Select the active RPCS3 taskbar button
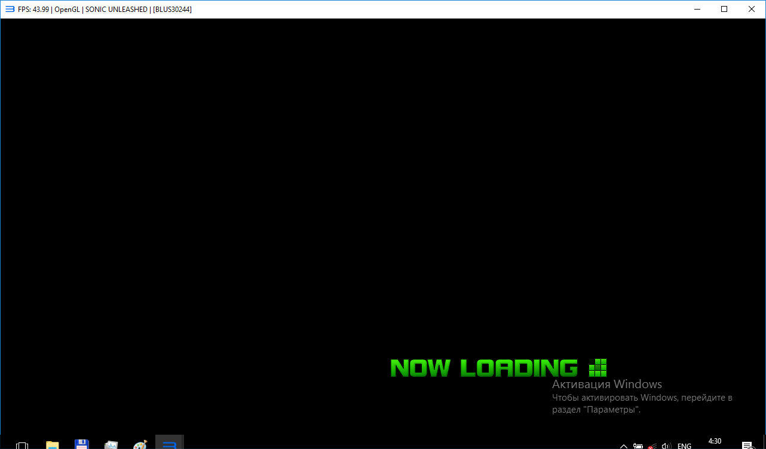 (169, 442)
